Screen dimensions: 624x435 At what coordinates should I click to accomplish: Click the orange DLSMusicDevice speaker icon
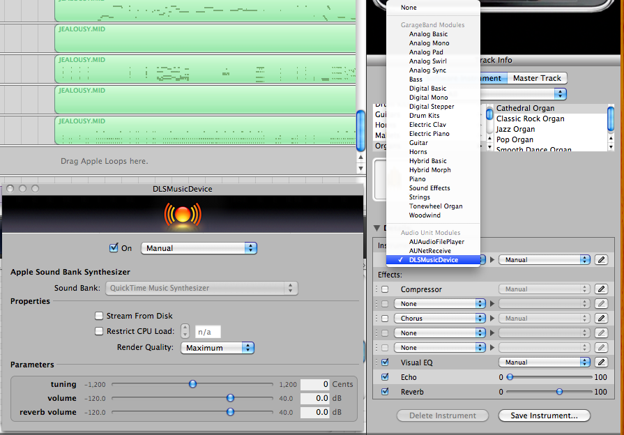click(x=183, y=215)
